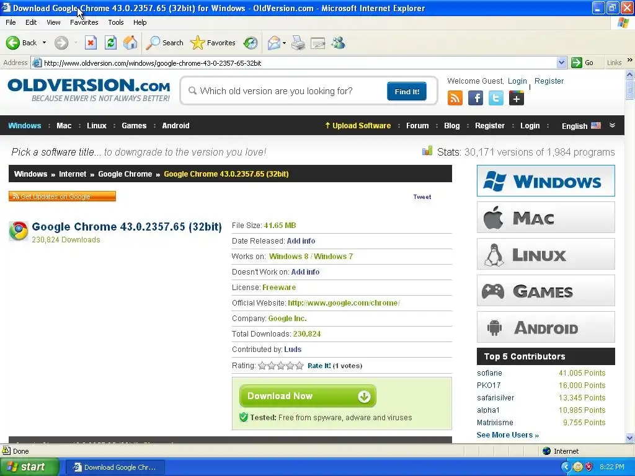Open the File menu
635x476 pixels.
coord(11,22)
